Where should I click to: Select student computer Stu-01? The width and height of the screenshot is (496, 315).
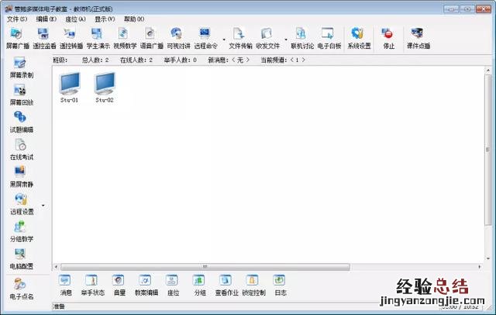coord(69,87)
